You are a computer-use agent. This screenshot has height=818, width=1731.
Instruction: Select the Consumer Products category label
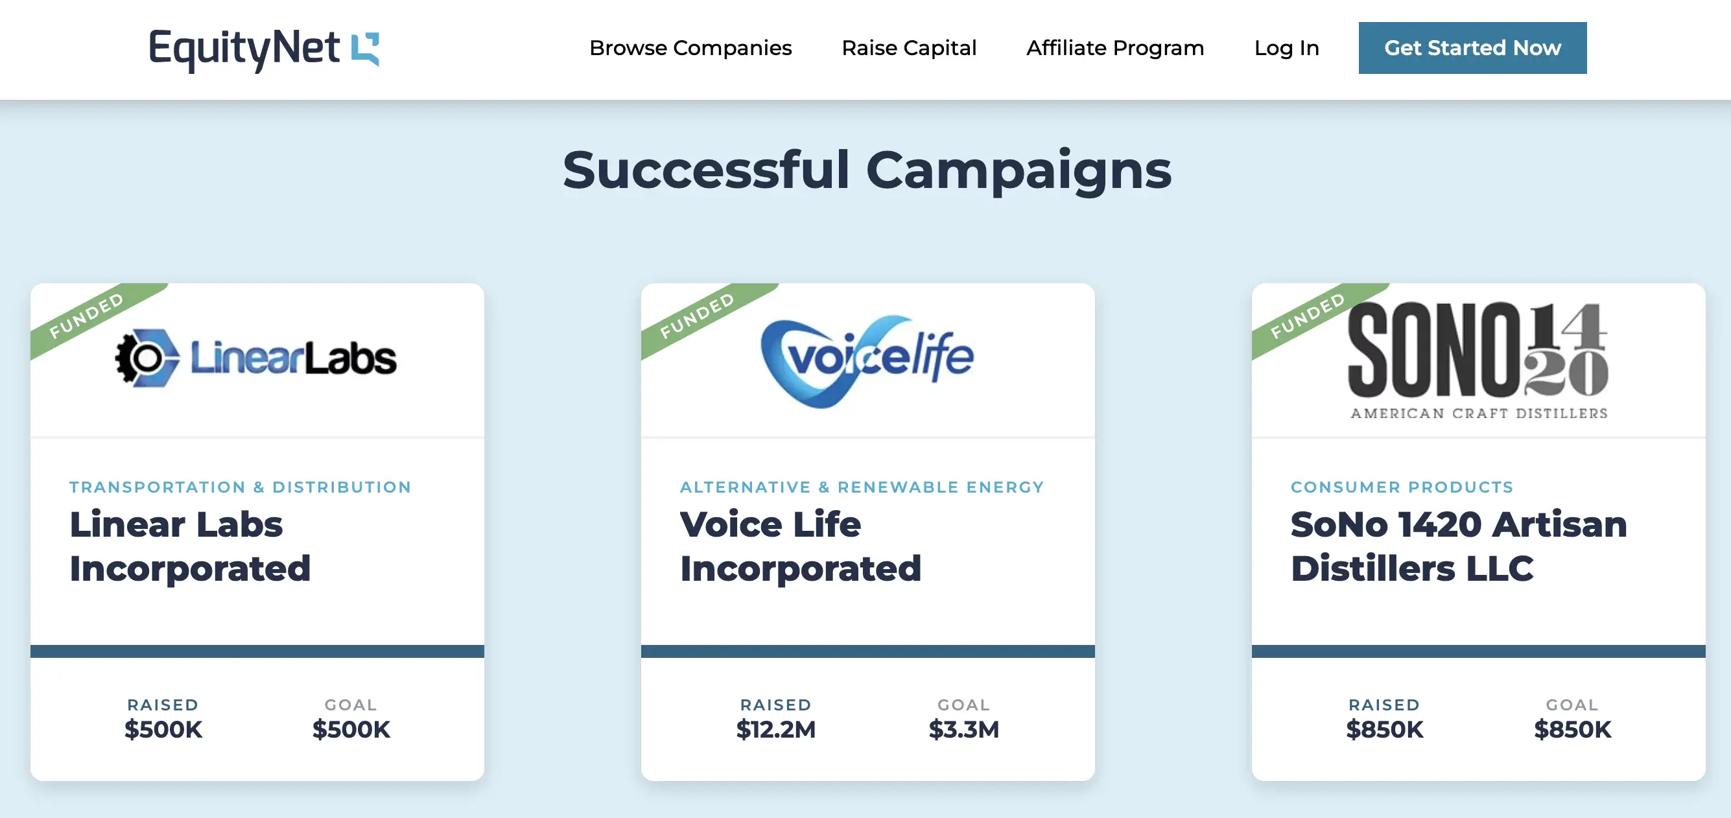(1402, 487)
